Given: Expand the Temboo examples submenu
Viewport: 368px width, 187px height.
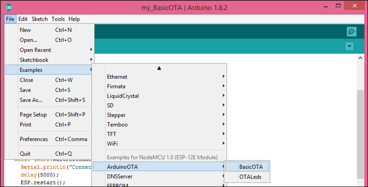Looking at the screenshot, I should tap(159, 125).
